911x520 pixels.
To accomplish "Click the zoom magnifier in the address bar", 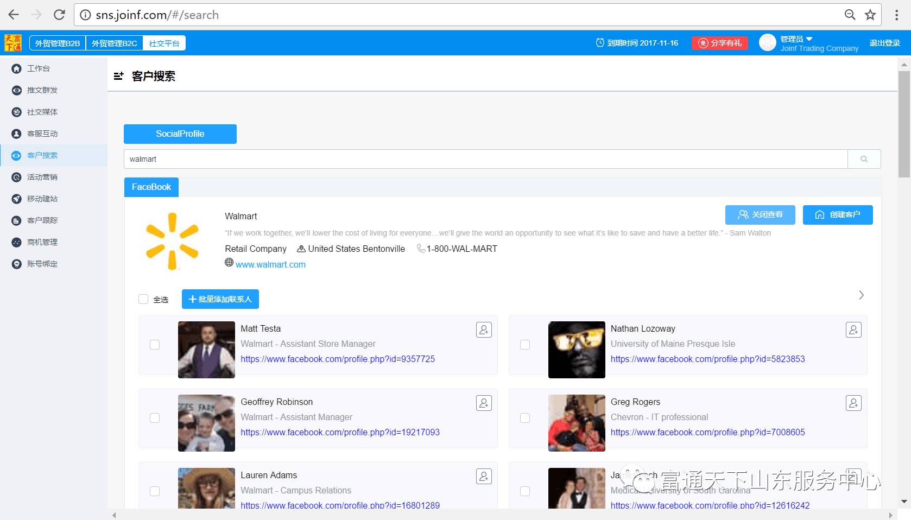I will click(x=850, y=15).
